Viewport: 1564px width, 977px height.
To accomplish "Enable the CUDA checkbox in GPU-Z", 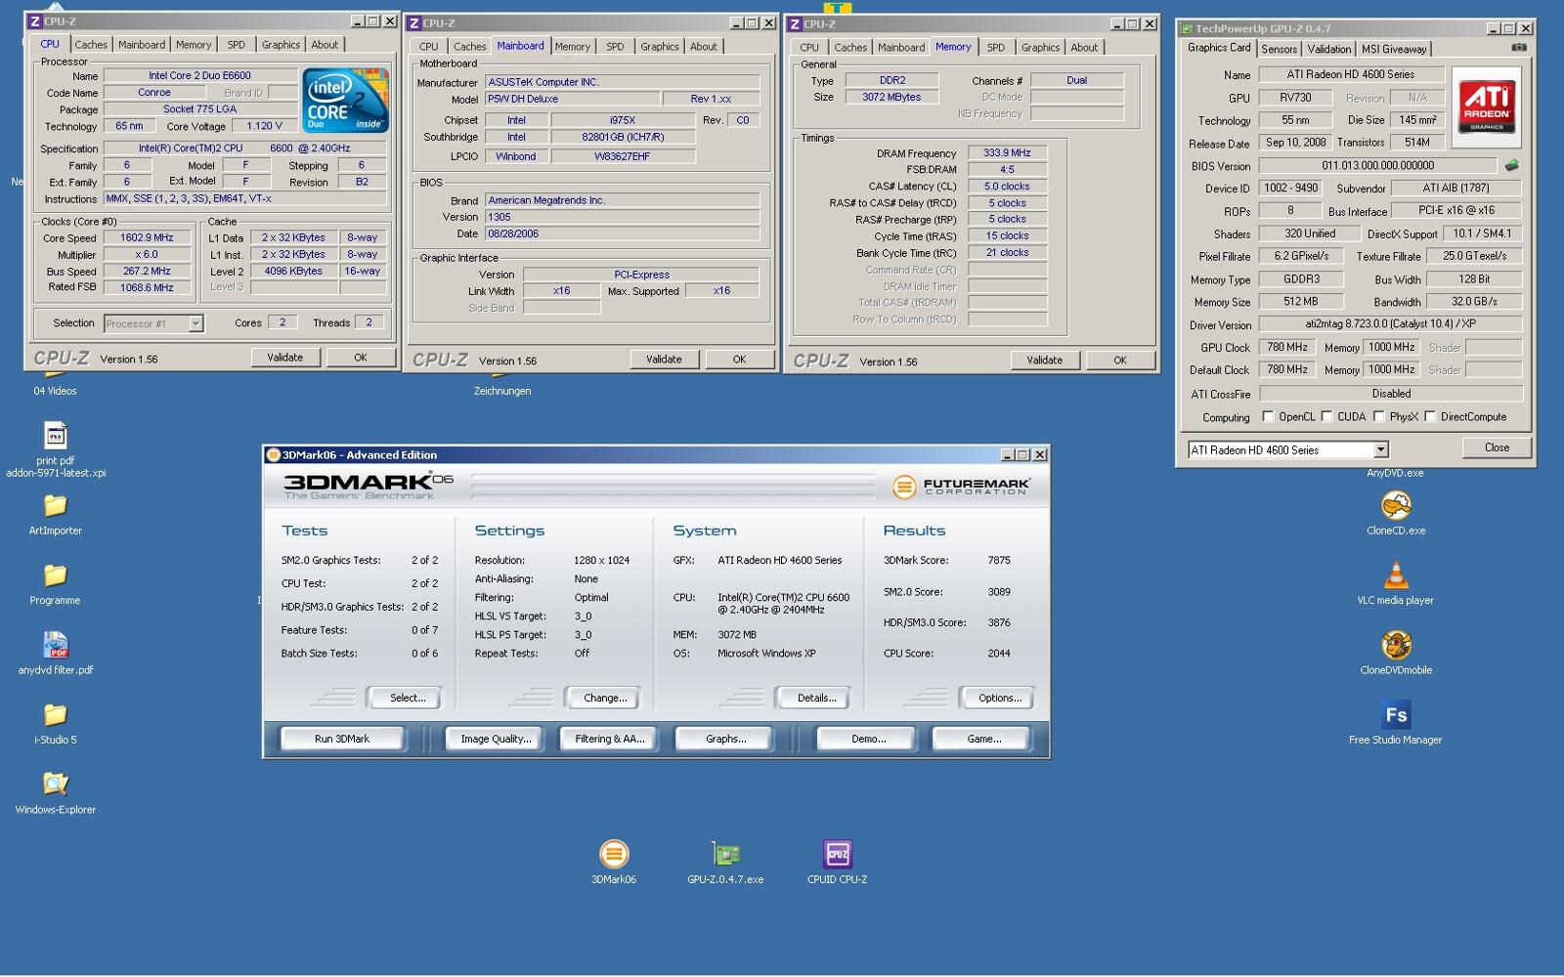I will coord(1326,416).
